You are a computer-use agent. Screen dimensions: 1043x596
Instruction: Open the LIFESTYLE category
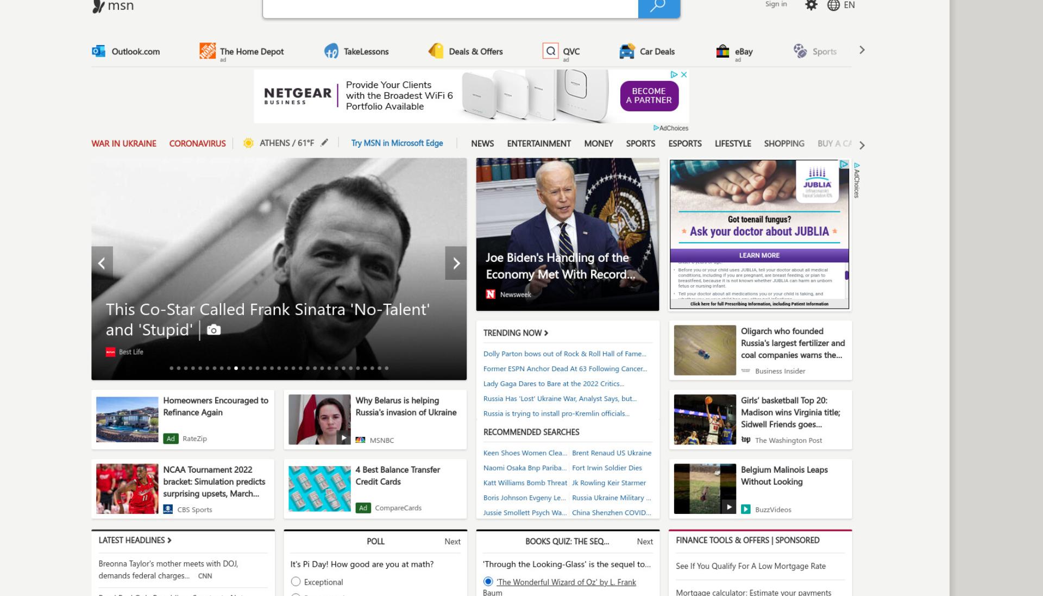[733, 143]
